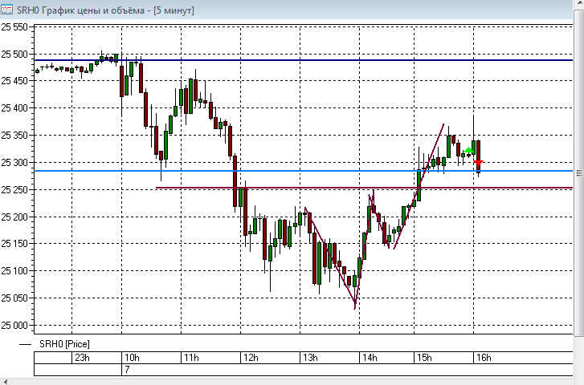Screen dimensions: 584x385
Task: Click the 16h time axis label
Action: (x=484, y=358)
